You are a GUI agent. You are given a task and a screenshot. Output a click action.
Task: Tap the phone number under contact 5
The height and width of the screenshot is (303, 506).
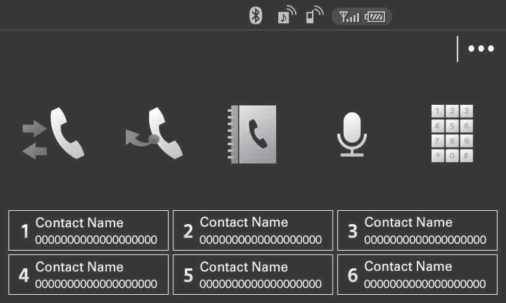(x=261, y=283)
